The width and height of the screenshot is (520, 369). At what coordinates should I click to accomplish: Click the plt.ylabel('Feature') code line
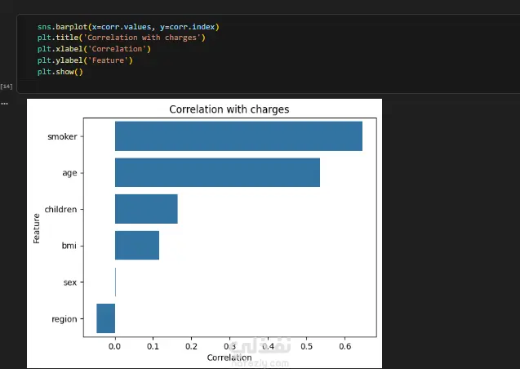click(x=85, y=60)
